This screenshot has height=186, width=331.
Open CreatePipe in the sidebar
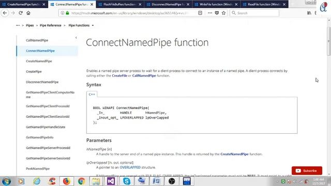click(34, 71)
